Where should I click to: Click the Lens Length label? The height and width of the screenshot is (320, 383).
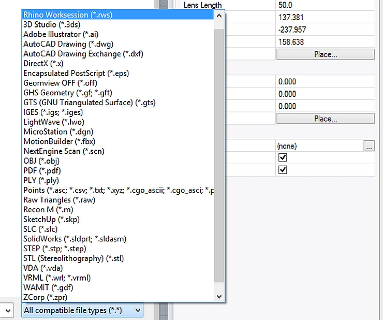pos(202,5)
